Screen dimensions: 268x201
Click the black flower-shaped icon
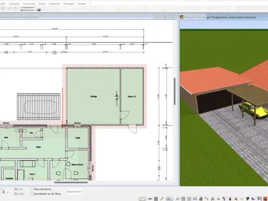[248, 199]
